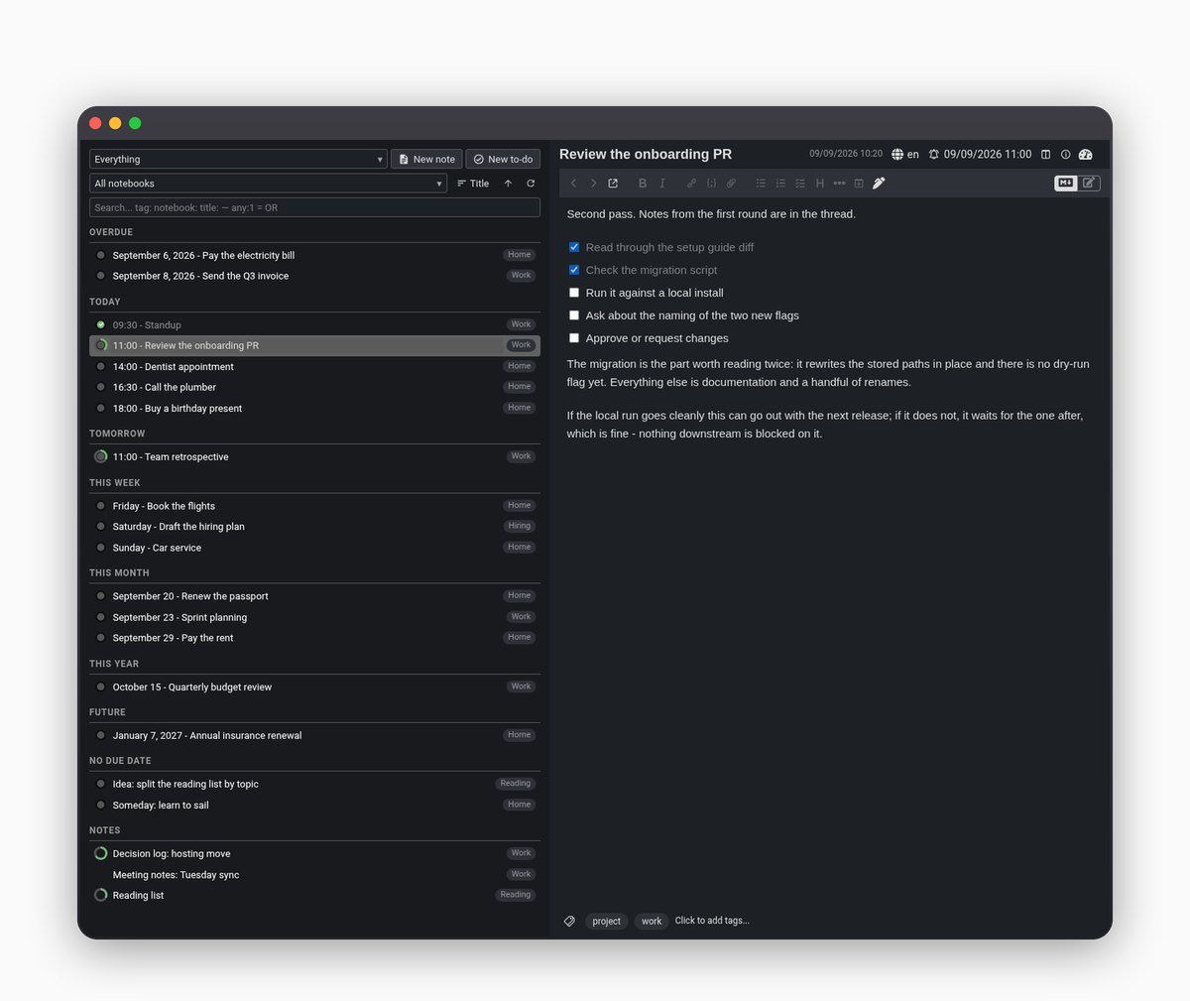This screenshot has width=1190, height=1001.
Task: Open note in external editor
Action: [613, 184]
